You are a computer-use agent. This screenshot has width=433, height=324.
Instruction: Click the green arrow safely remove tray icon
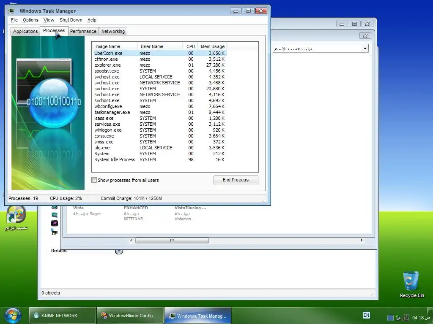click(x=398, y=318)
